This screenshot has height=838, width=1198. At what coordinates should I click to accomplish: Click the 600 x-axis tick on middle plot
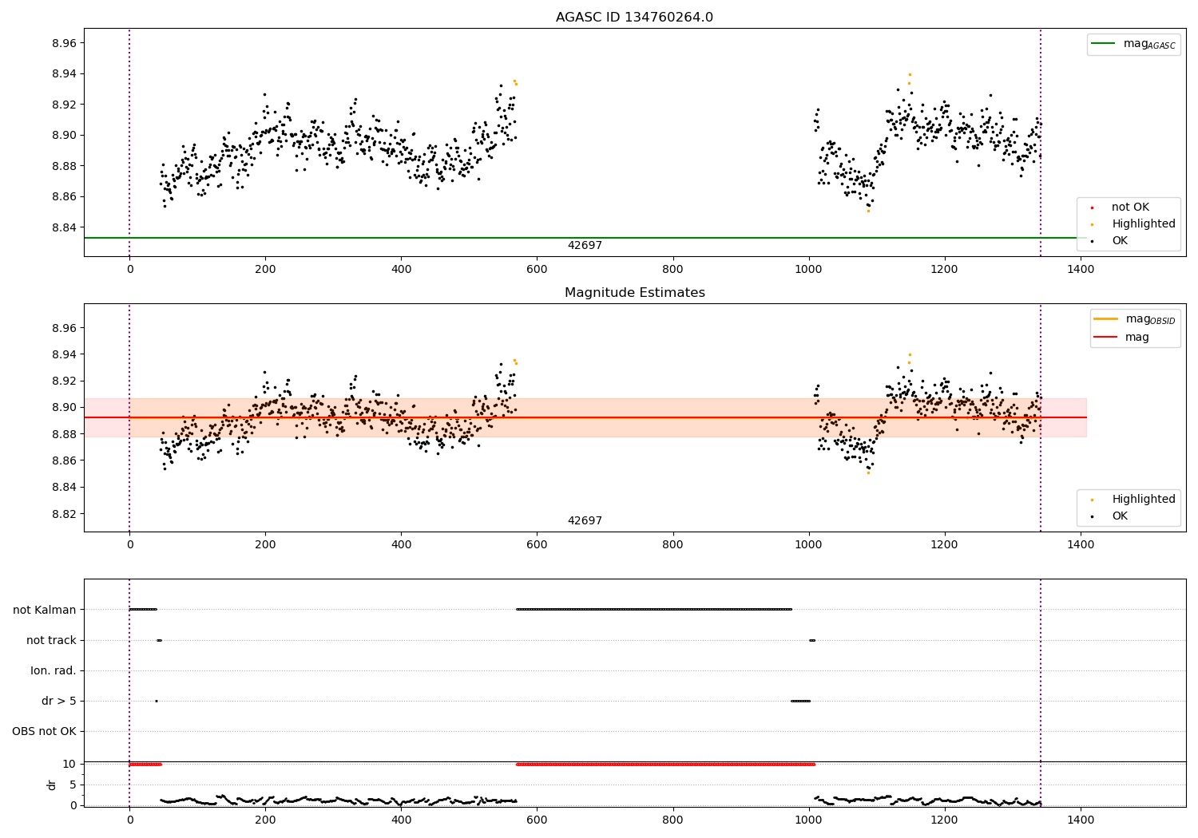[537, 545]
